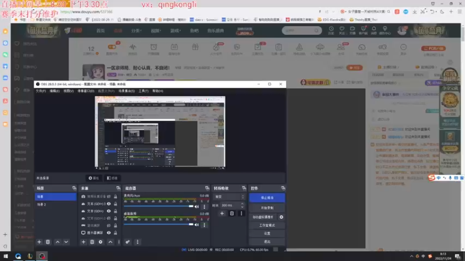Open the 麦克风/Aux three-dot options menu
Screen dimensions: 465x261
205,206
